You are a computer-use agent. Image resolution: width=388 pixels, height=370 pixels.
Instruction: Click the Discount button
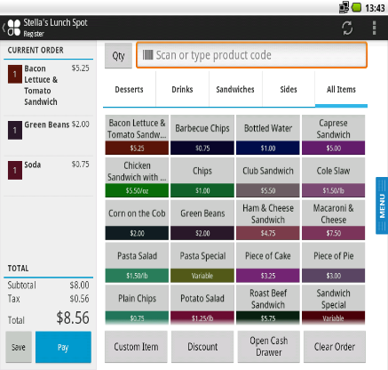(x=202, y=347)
